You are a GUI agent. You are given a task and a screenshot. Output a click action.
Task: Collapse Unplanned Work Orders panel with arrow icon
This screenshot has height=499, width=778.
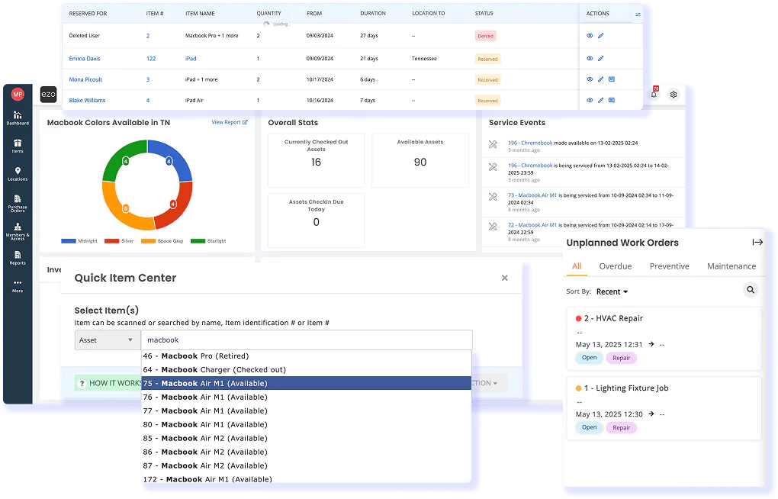click(757, 243)
